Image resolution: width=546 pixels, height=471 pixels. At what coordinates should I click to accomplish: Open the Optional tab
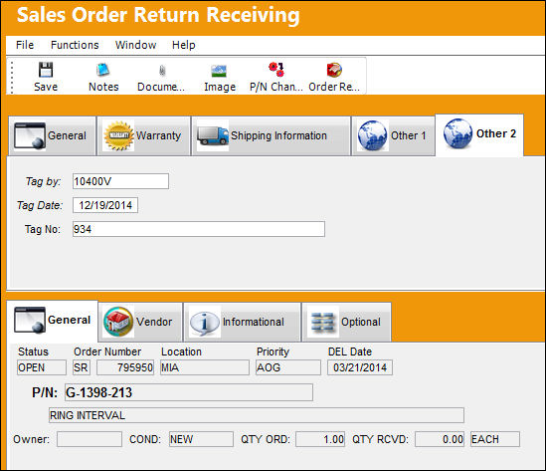[x=346, y=322]
